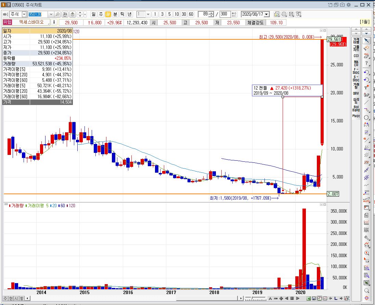Click the up/down arrow stepper in toolbar
Image resolution: width=375 pixels, height=305 pixels.
pos(80,14)
